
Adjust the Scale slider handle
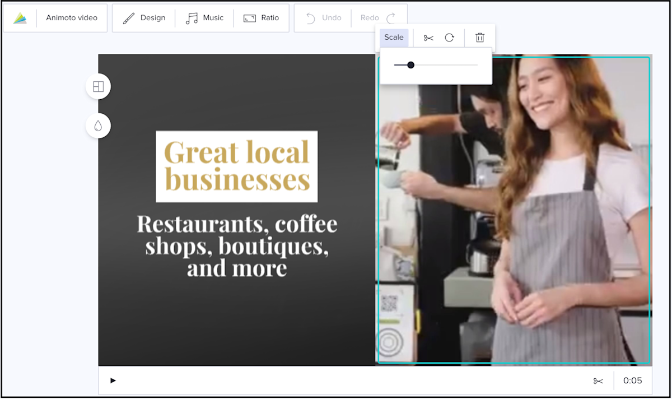[x=412, y=64]
